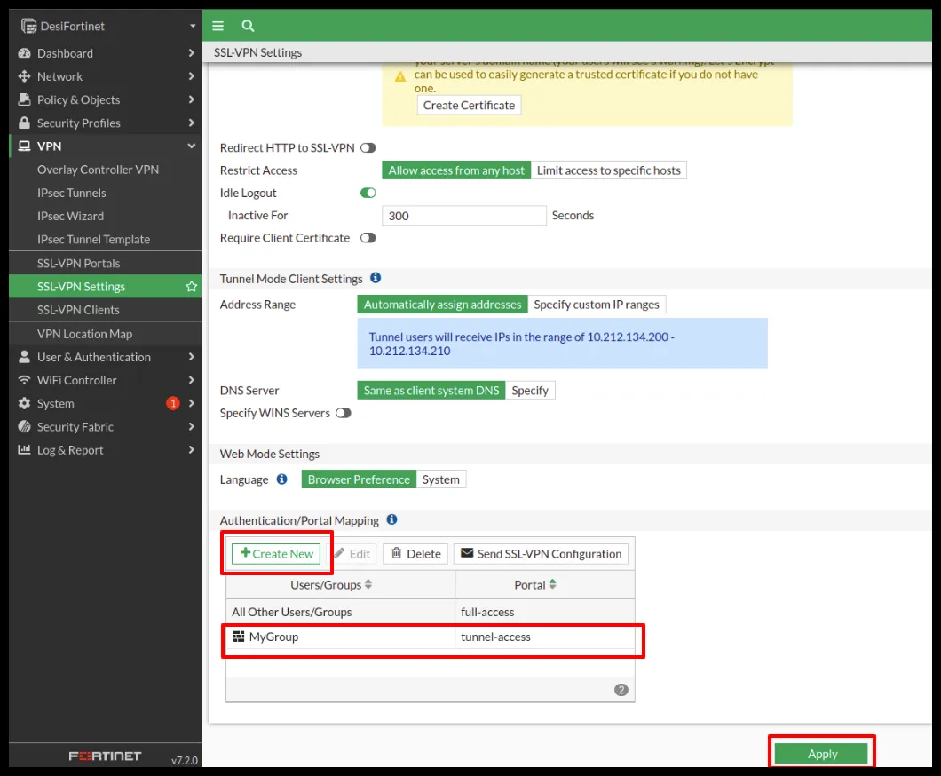This screenshot has width=941, height=776.
Task: Click the Log & Report chart icon
Action: (x=25, y=450)
